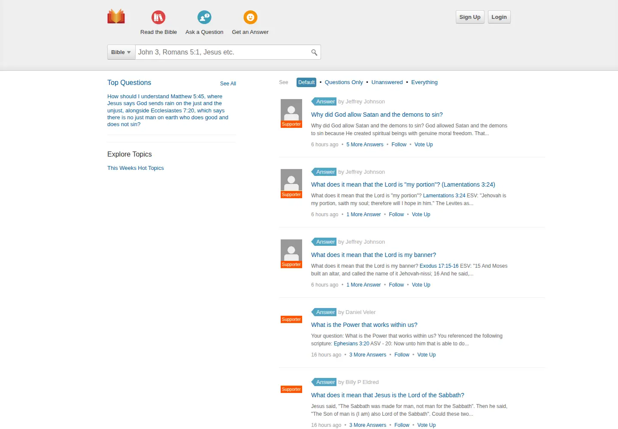The height and width of the screenshot is (429, 618).
Task: Click Supporter badge beside Daniel Veler's answer
Action: click(x=291, y=320)
